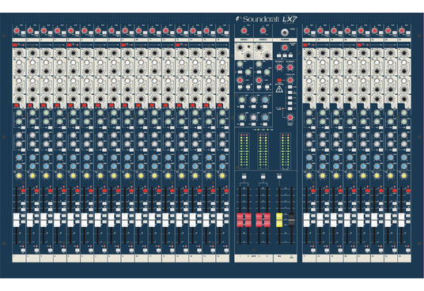
Task: Click the LED meter above the yellow fader
Action: [x=286, y=151]
